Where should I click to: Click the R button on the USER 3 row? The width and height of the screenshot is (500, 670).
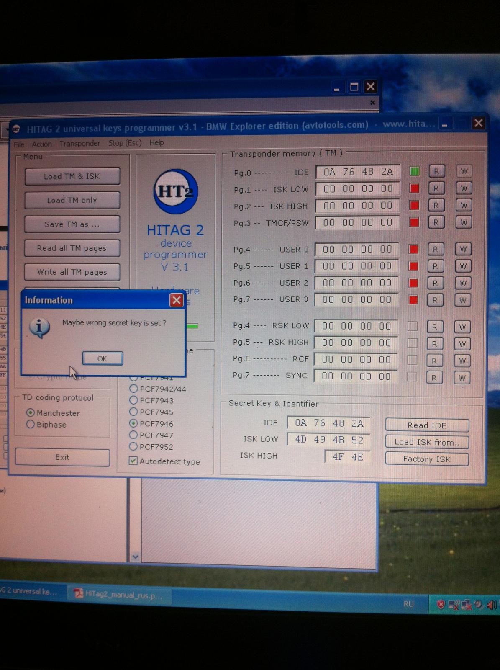pyautogui.click(x=435, y=300)
